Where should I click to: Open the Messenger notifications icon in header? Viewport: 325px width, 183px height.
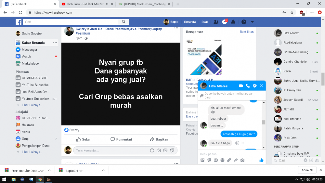point(225,22)
